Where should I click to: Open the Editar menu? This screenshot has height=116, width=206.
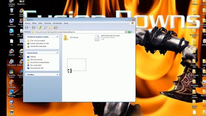34,23
